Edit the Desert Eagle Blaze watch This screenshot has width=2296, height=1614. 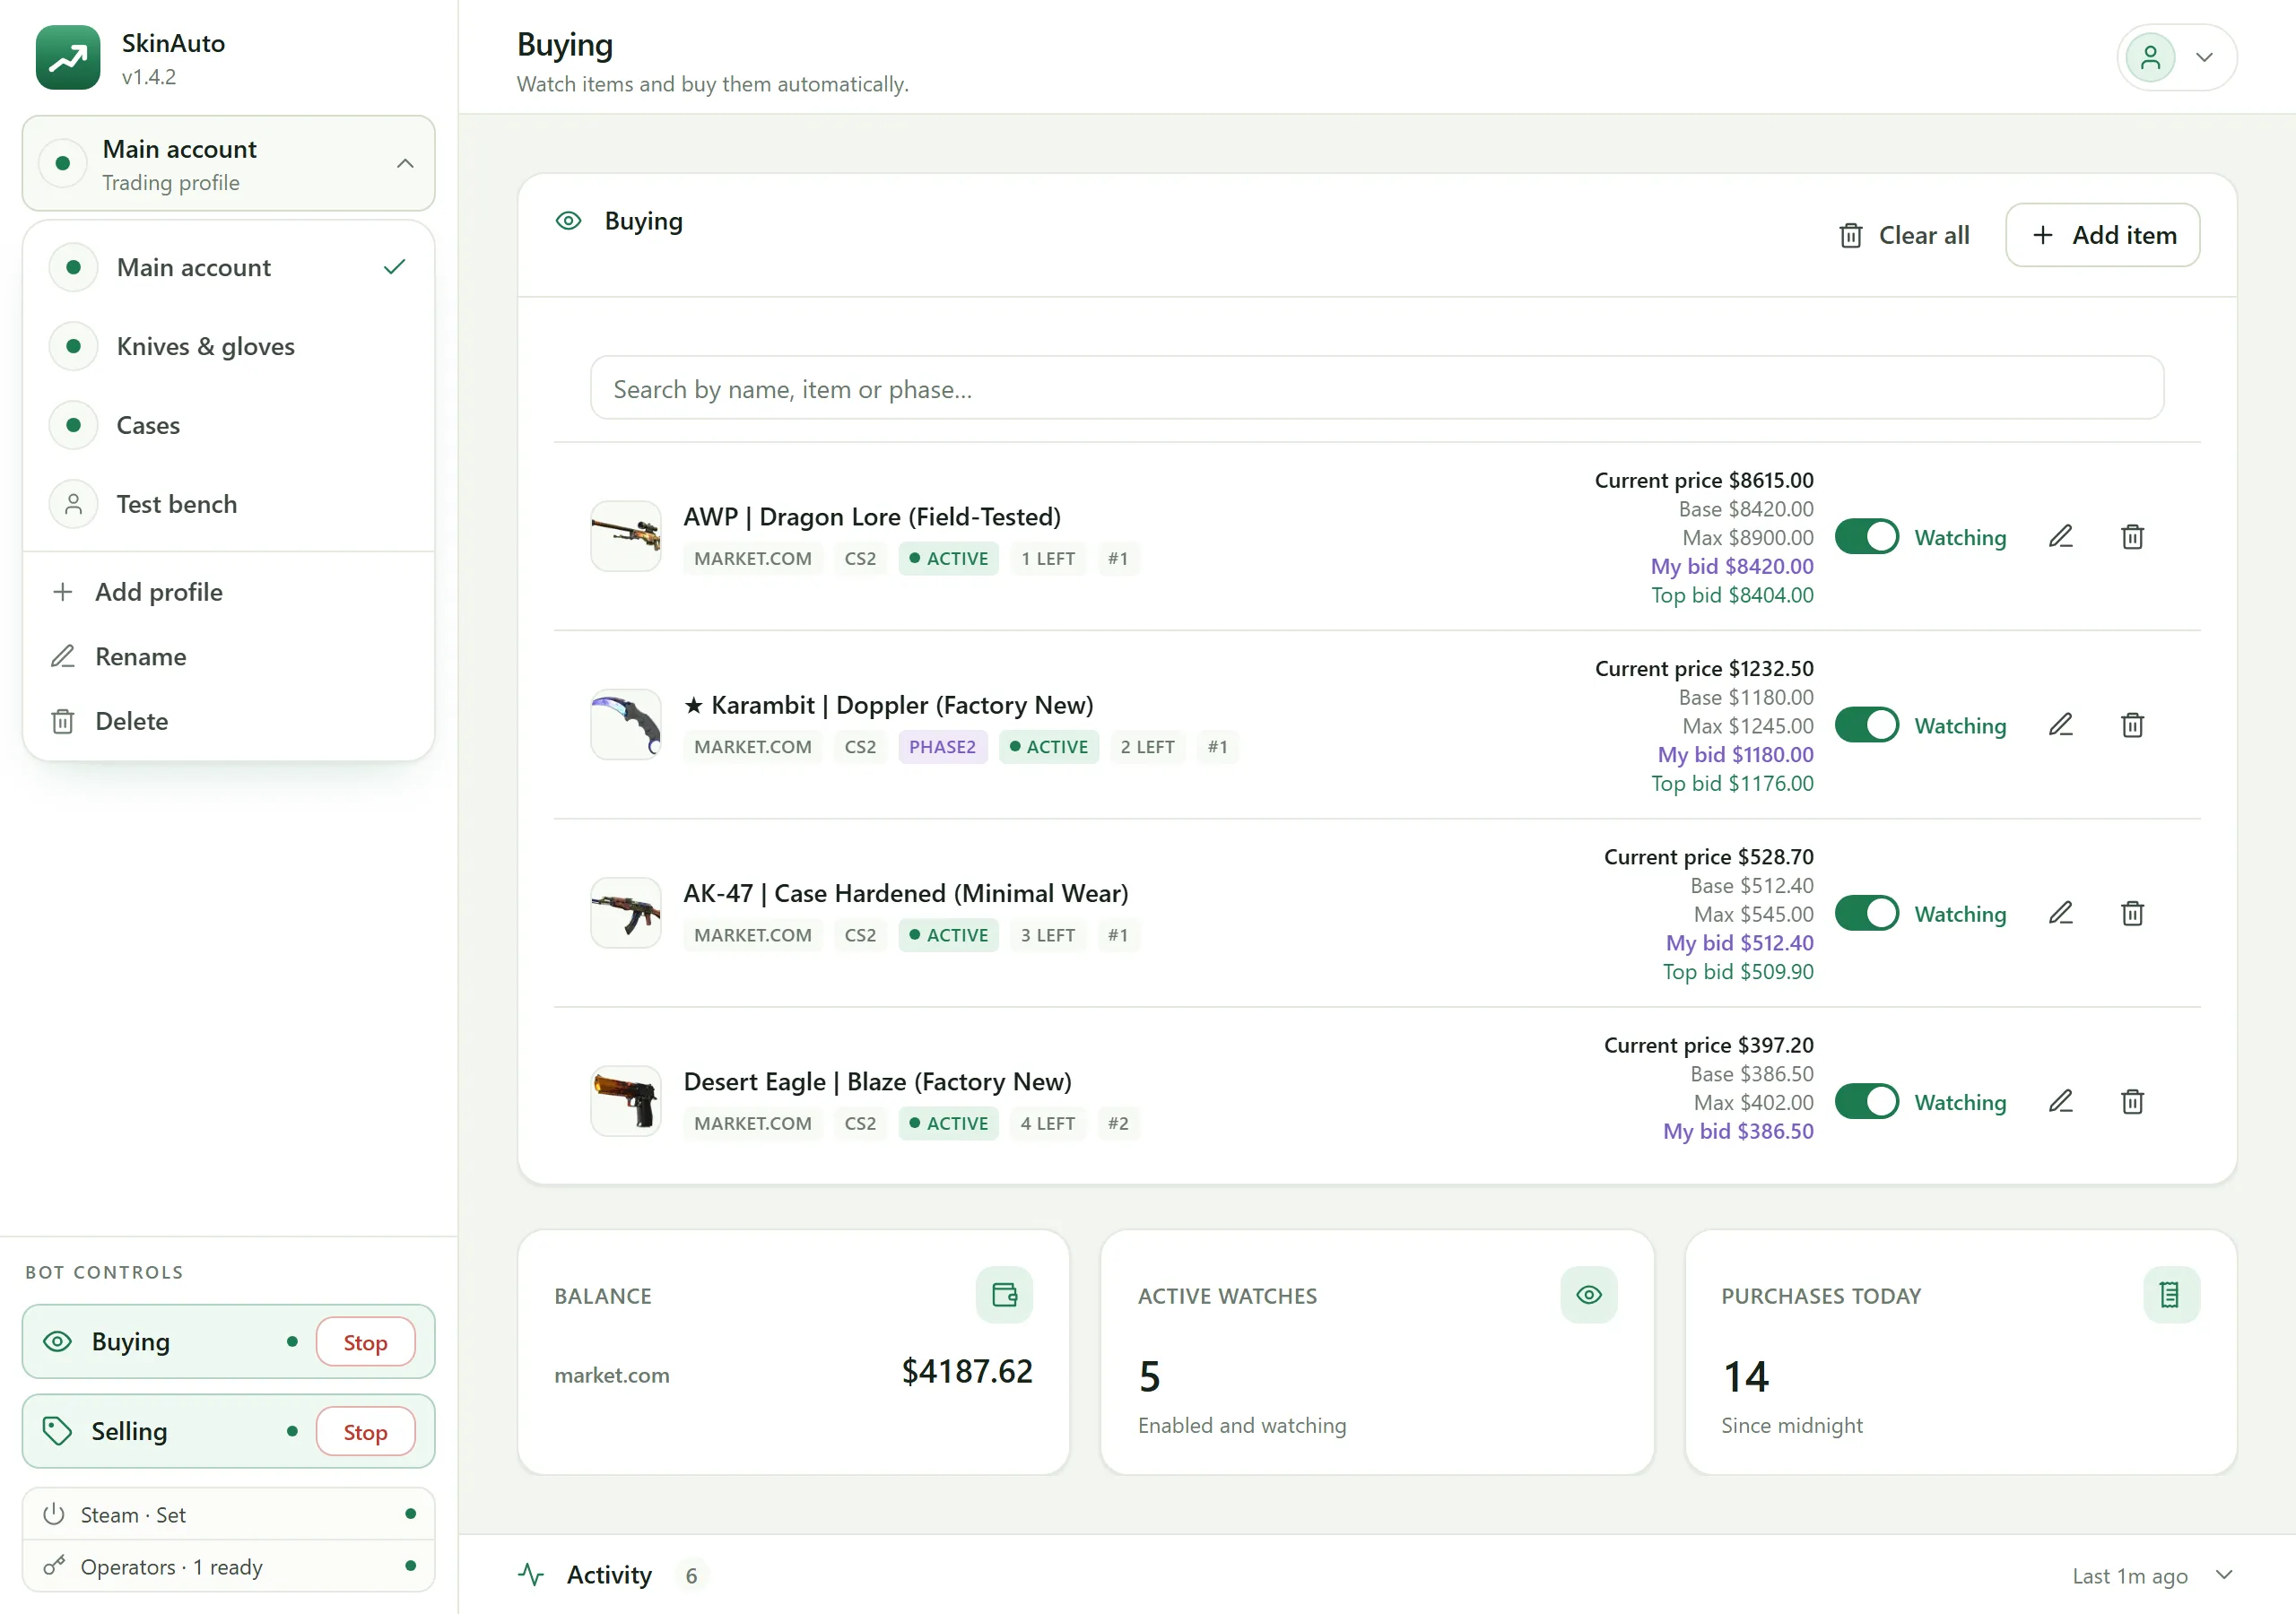coord(2061,1101)
